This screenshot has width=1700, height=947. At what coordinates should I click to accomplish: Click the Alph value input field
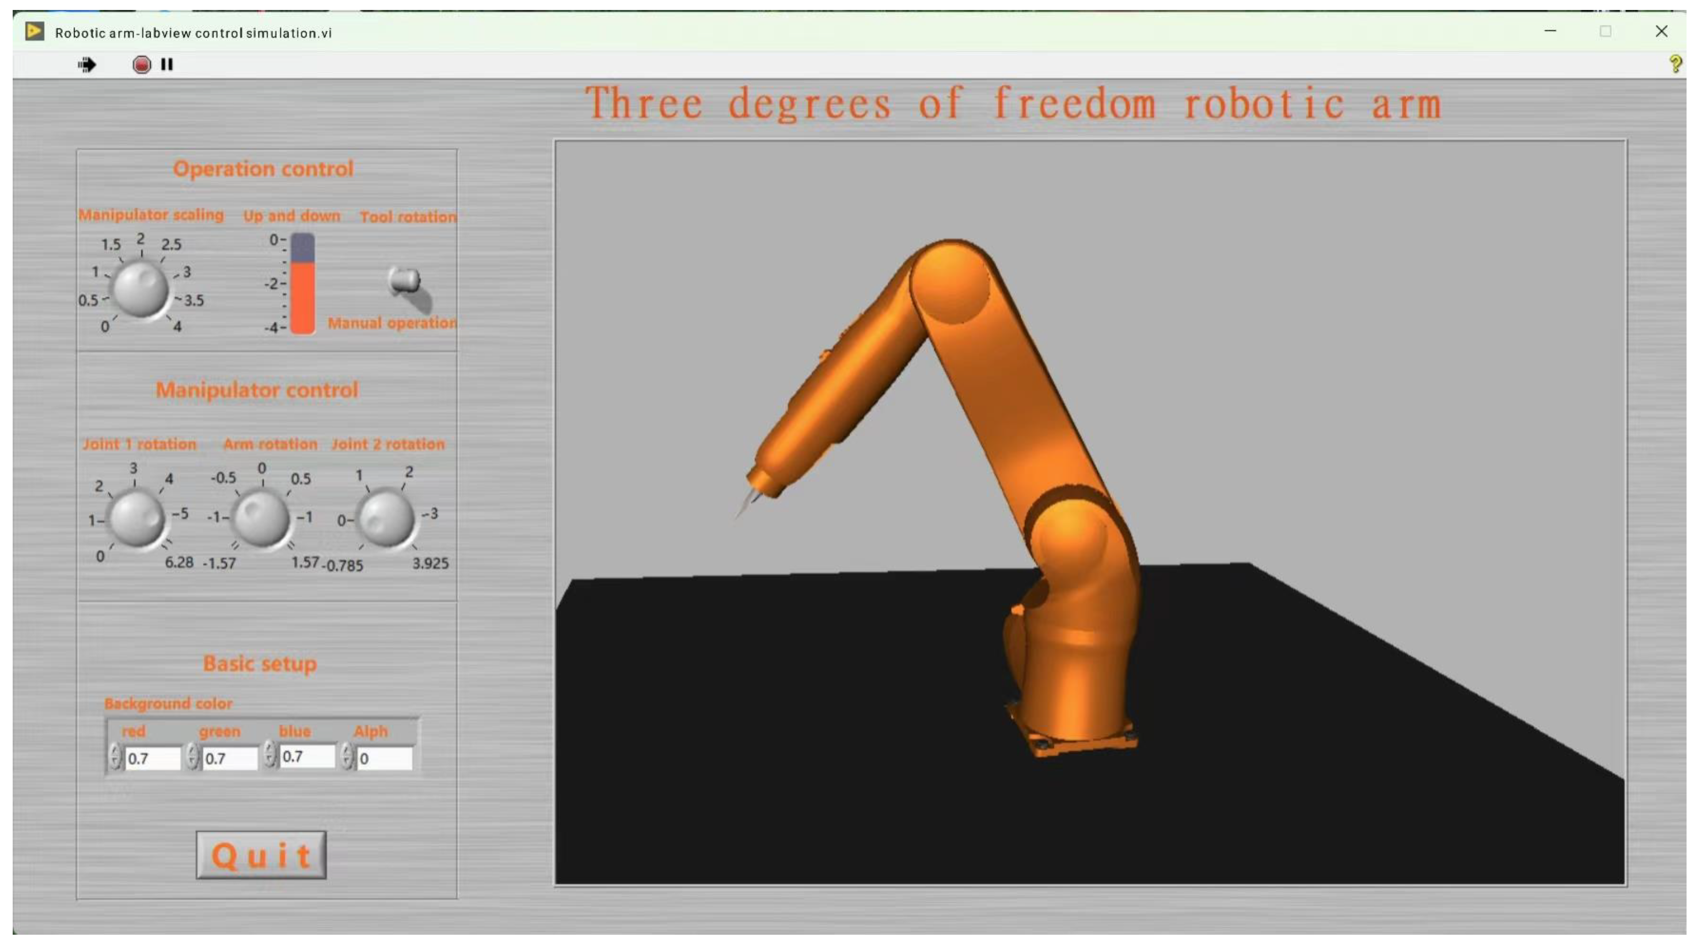coord(385,758)
